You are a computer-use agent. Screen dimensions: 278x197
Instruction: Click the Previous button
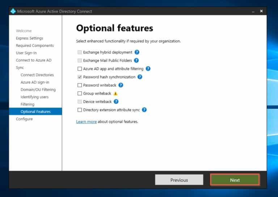(x=179, y=180)
